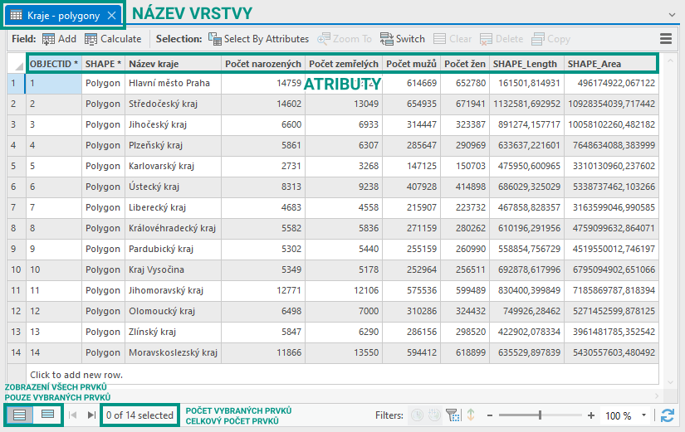Screen dimensions: 685x432
Task: Select row 6 using its row header
Action: tap(13, 187)
